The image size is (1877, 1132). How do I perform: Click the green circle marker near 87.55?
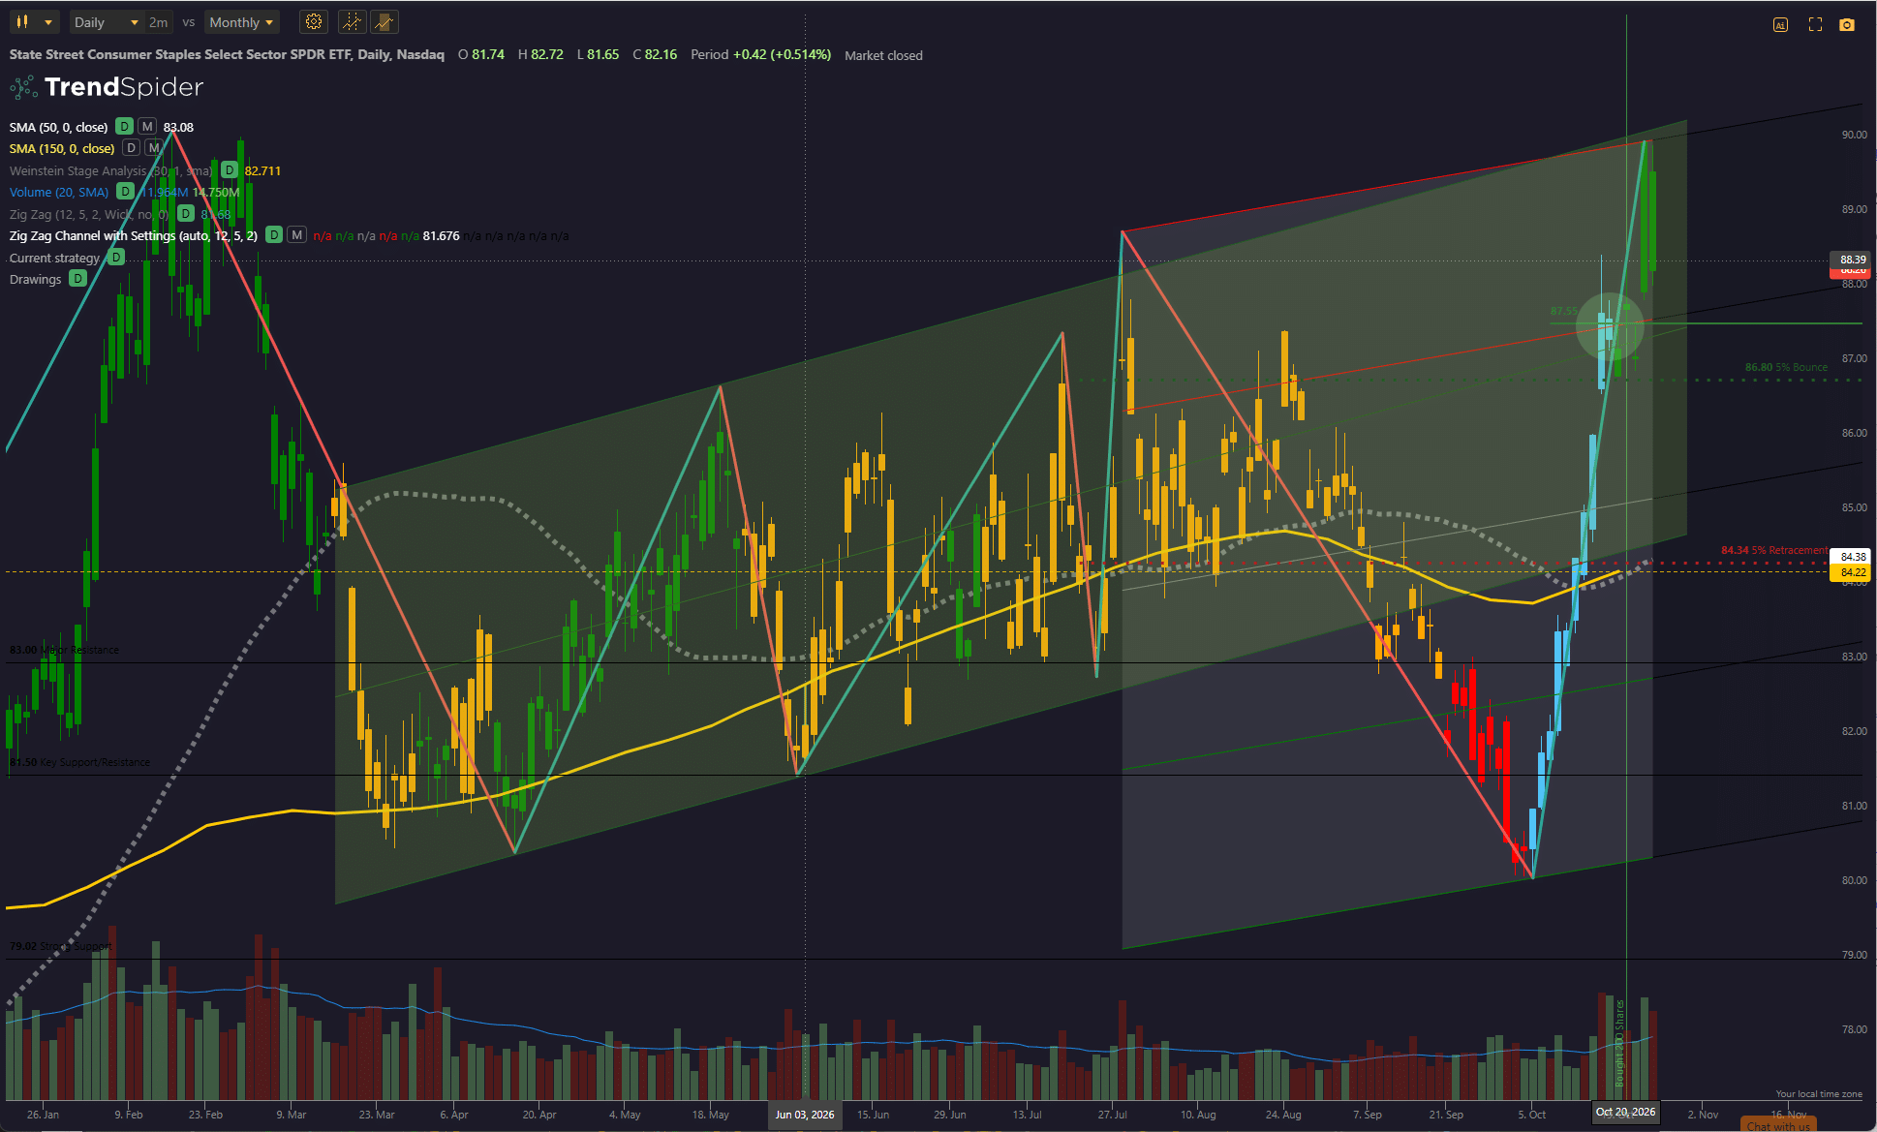pos(1610,326)
